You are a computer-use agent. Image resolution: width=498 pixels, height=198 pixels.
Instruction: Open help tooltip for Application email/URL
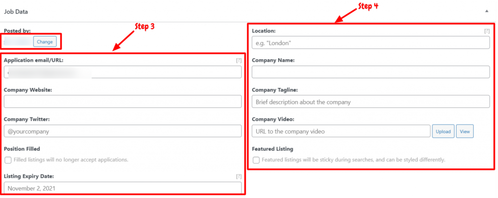pos(238,60)
